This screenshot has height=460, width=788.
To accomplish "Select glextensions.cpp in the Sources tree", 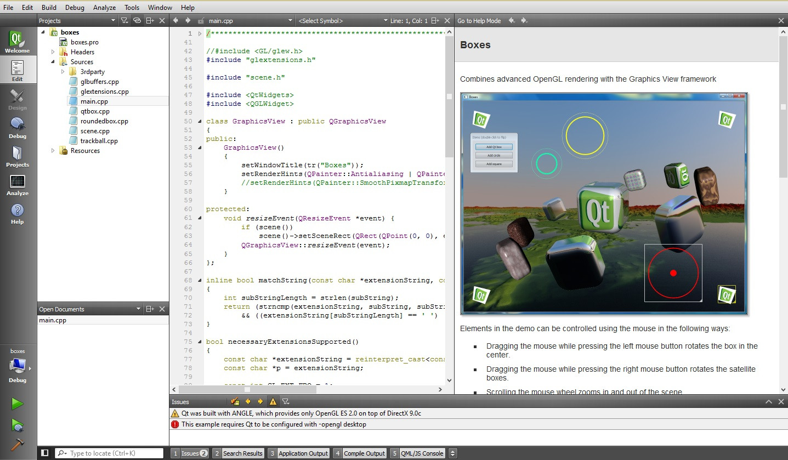I will coord(105,92).
